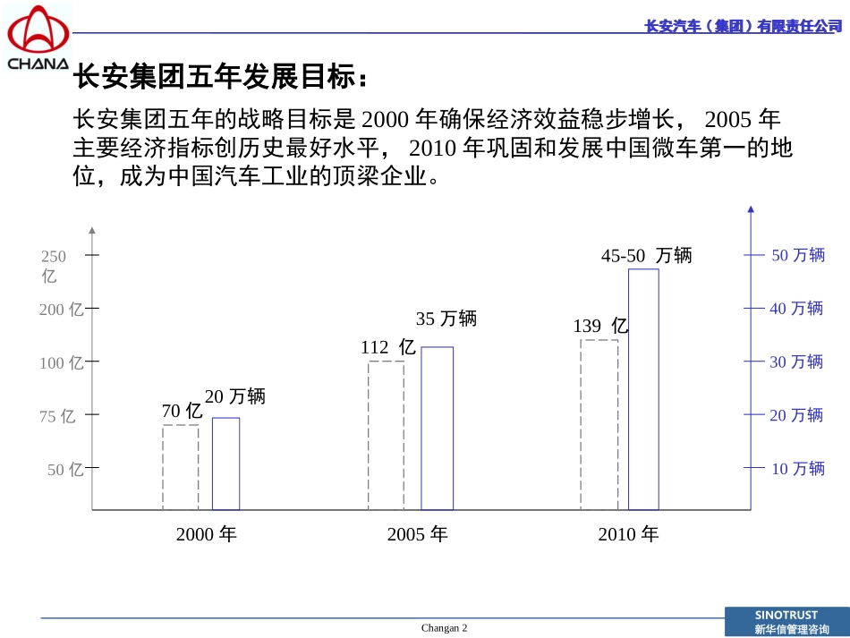
Task: Click the blue 20 万辆 bar for 2000
Action: tap(226, 464)
